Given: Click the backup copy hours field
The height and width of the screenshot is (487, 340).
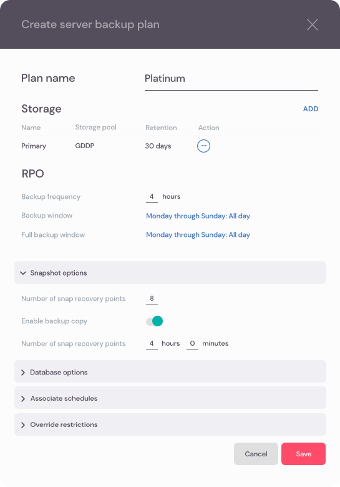Looking at the screenshot, I should point(152,343).
